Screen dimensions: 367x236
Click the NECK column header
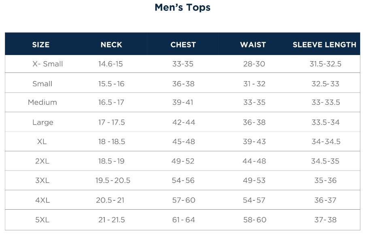click(x=111, y=45)
